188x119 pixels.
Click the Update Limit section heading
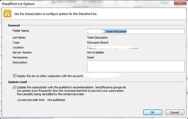(17, 82)
